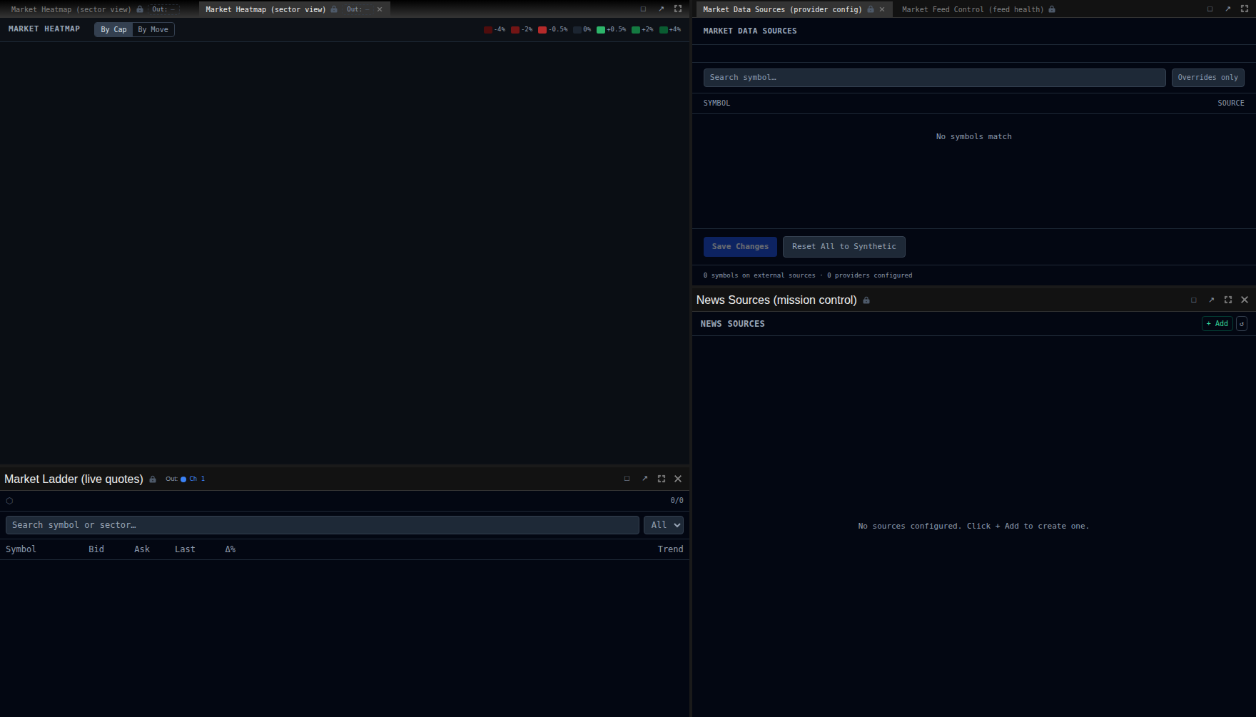Sort Market Ladder by Ask column
Screen dimensions: 1256x717
coord(142,549)
